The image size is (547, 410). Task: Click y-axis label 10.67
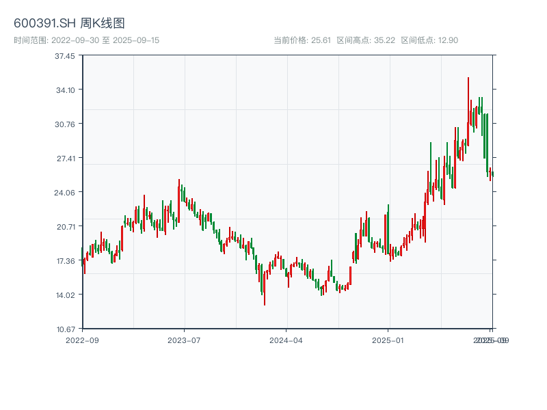(66, 329)
